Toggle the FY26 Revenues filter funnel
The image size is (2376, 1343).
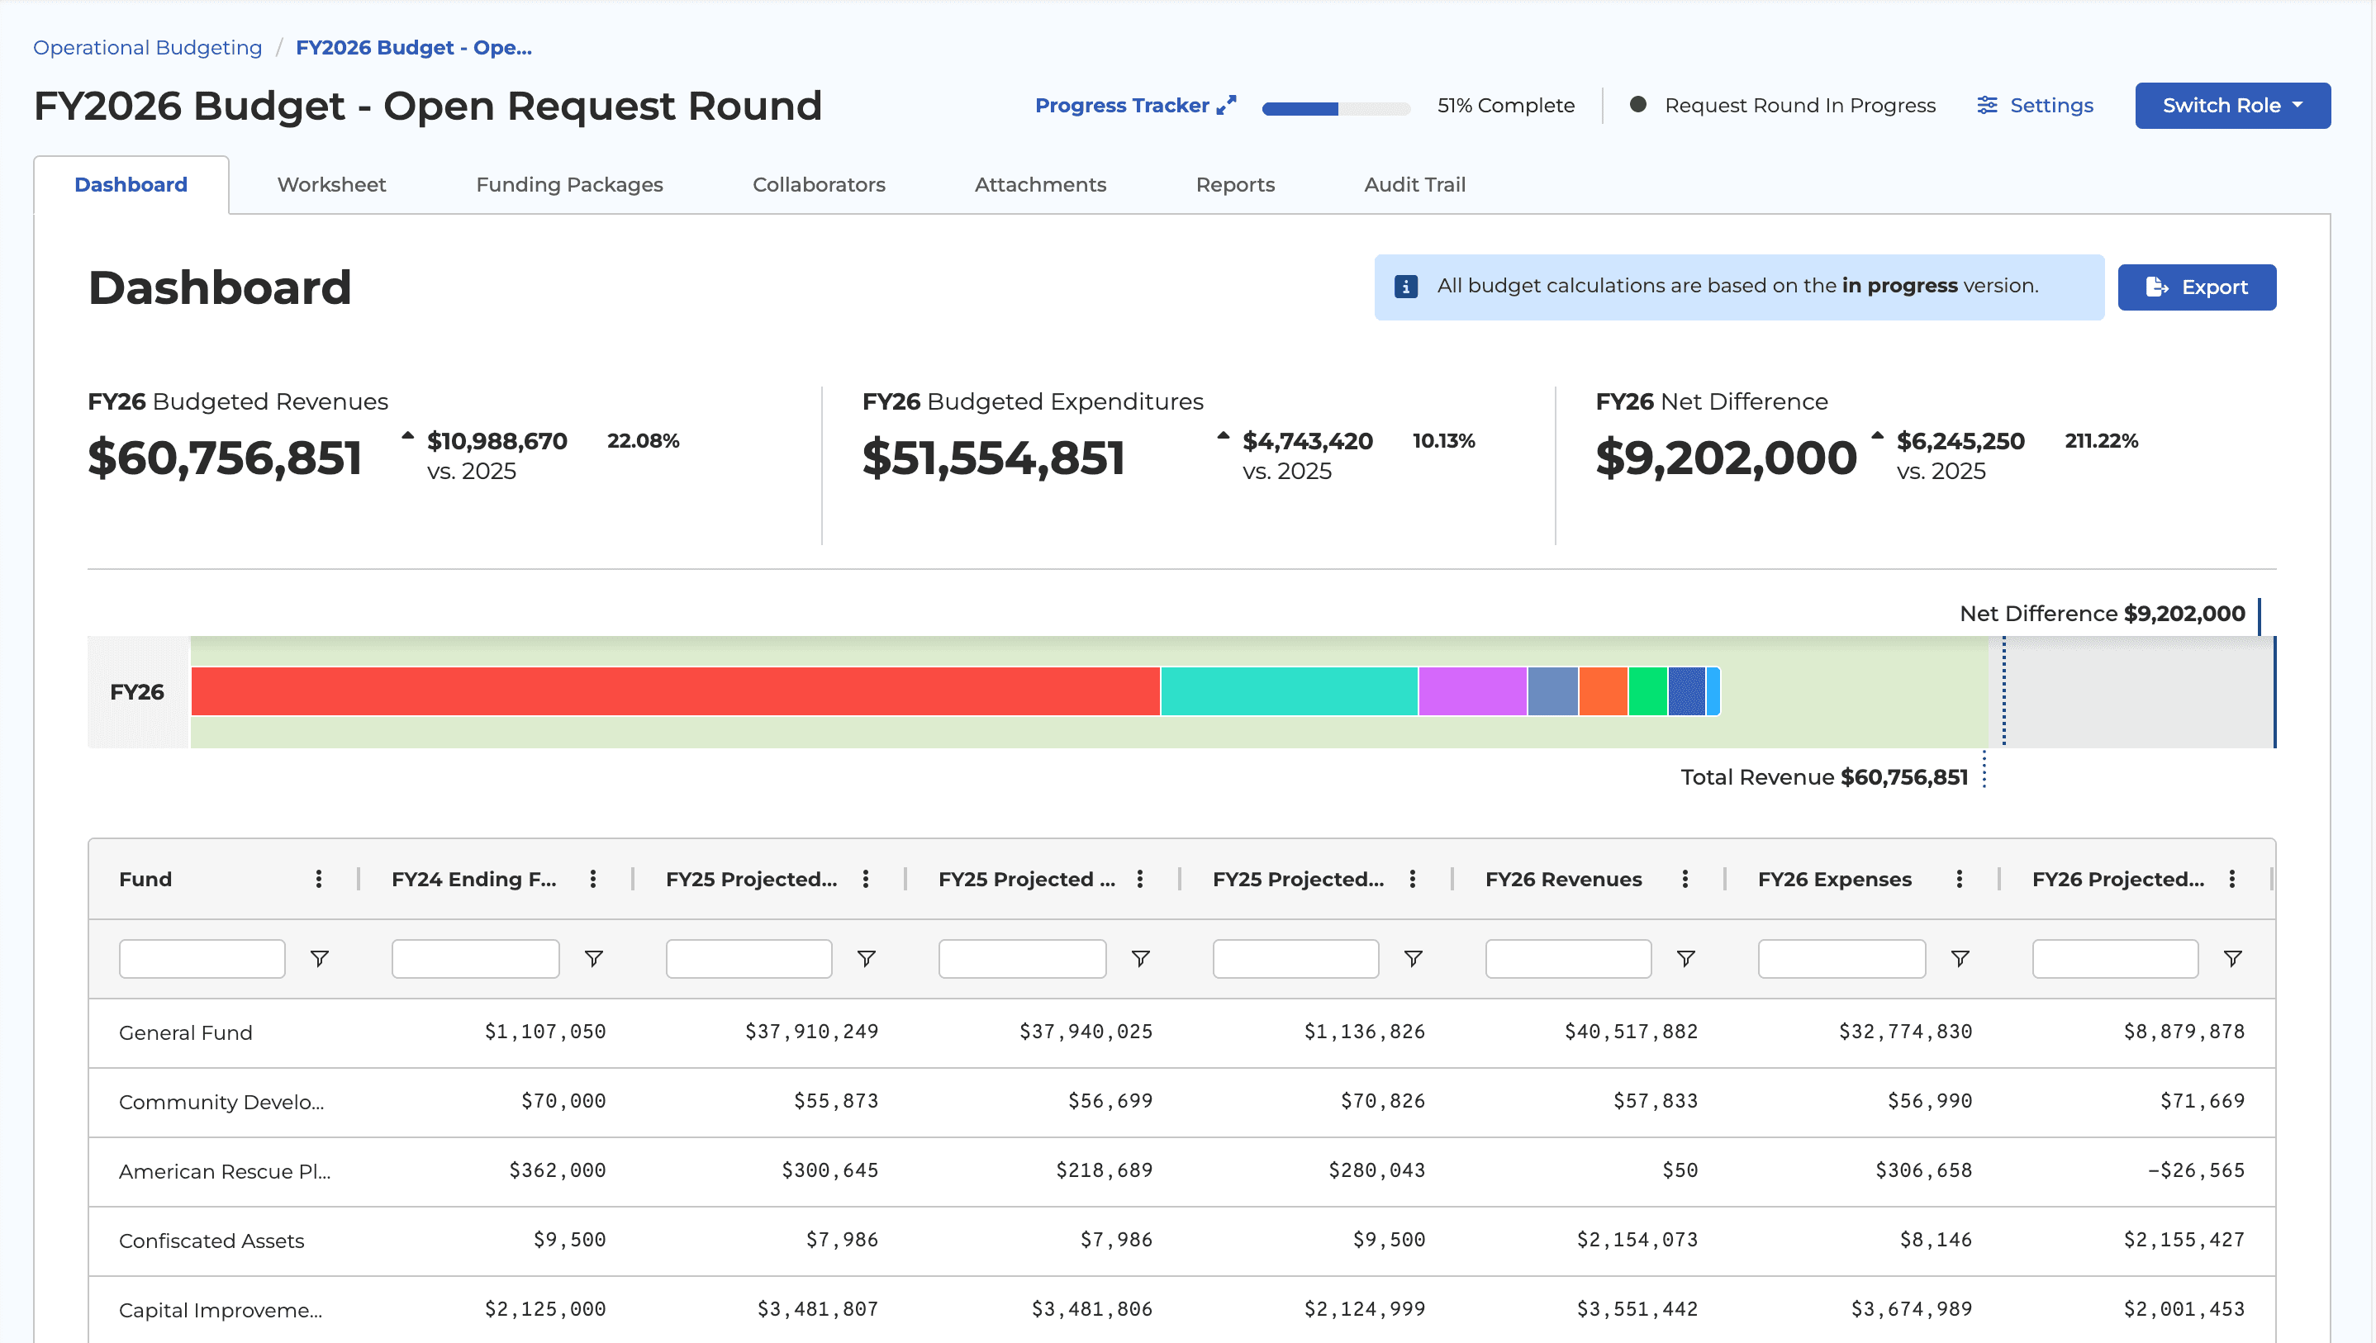(1686, 957)
